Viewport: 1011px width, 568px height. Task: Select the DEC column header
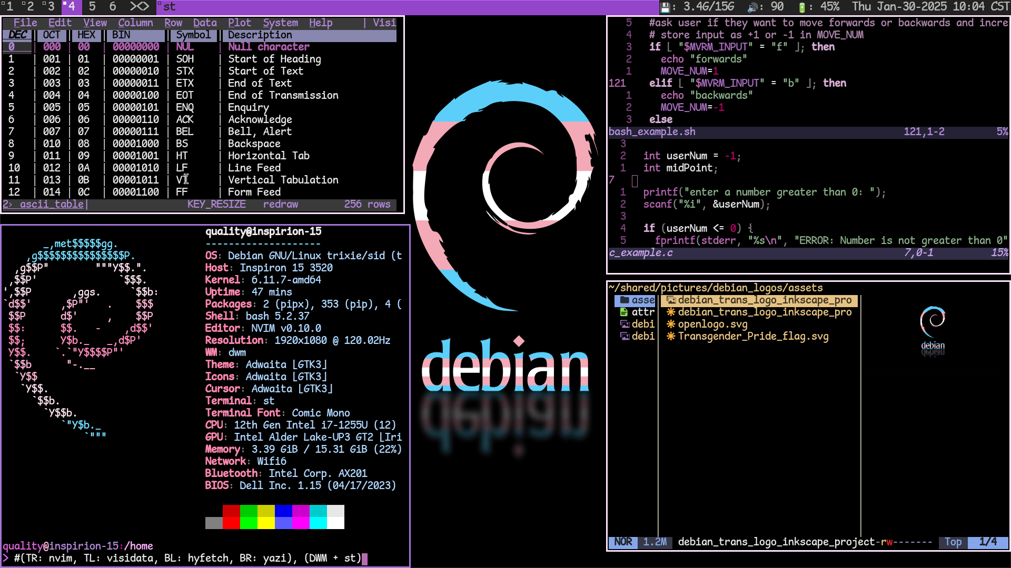pyautogui.click(x=17, y=35)
